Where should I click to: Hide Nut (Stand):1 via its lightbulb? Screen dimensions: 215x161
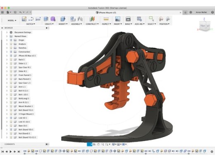[11, 133]
